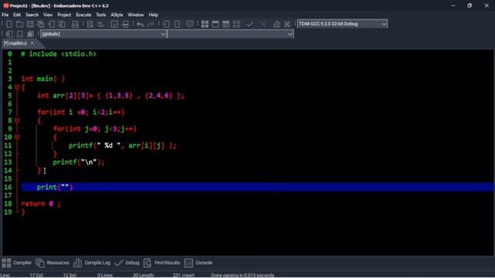
Task: Click the printf(" %d ", arr[i][j]) line
Action: coord(122,145)
